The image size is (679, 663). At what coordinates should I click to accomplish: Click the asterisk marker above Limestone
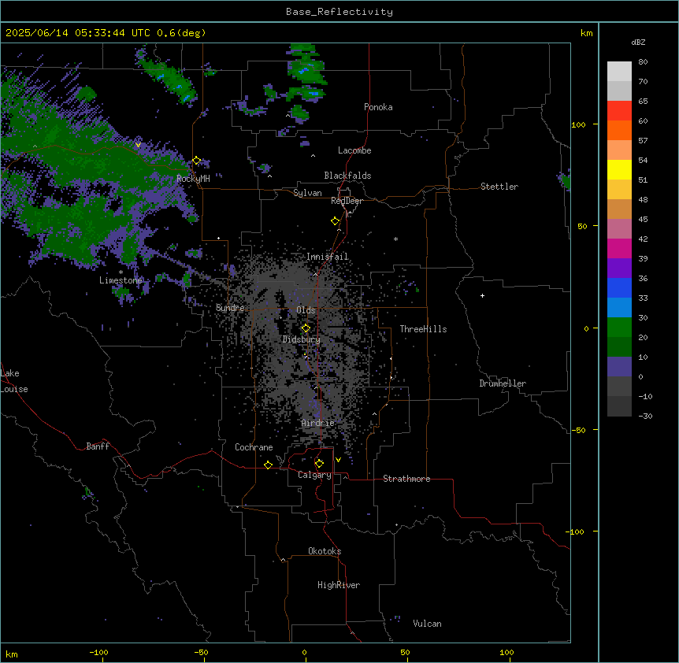(121, 272)
